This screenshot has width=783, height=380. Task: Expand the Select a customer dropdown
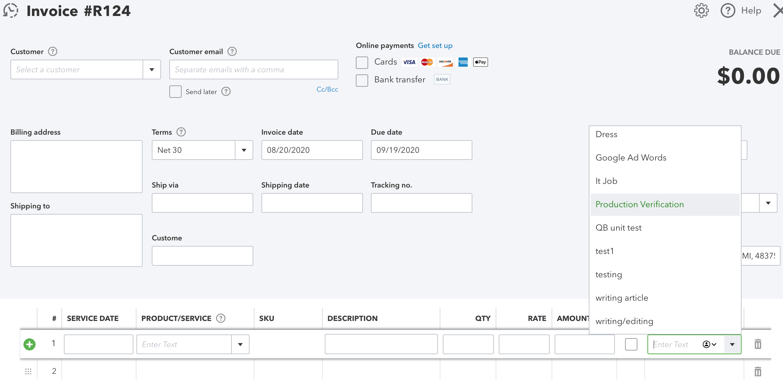coord(152,69)
